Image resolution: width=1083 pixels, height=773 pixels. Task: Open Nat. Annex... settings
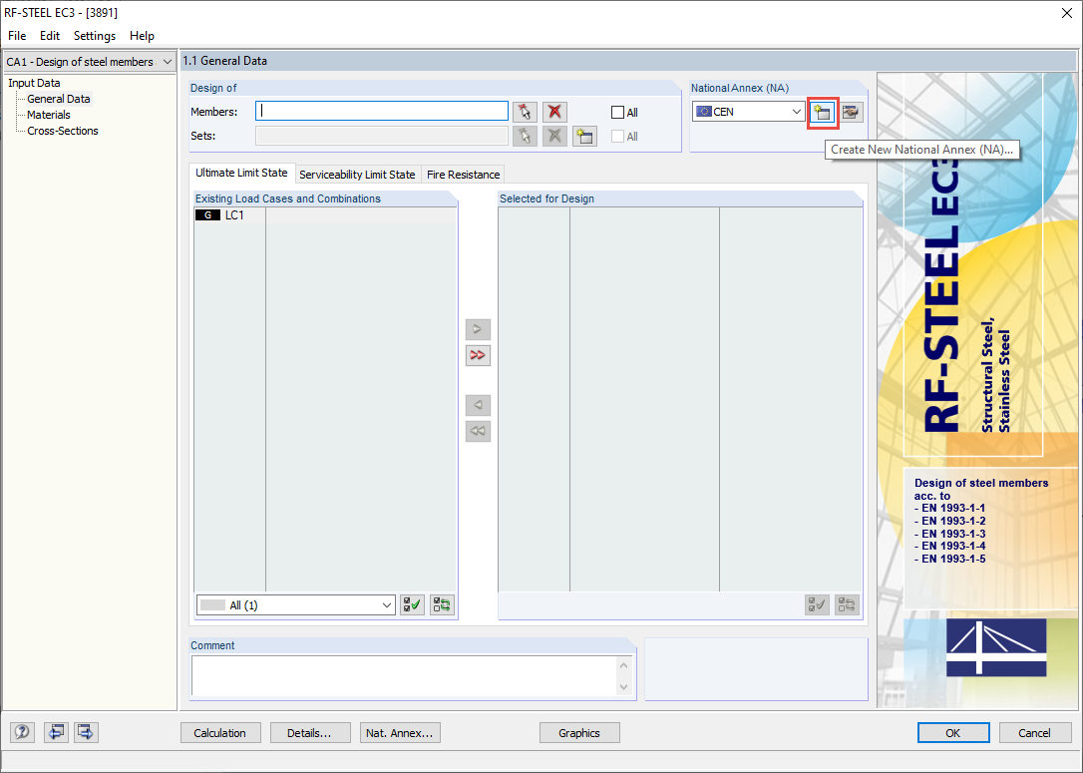pos(400,733)
